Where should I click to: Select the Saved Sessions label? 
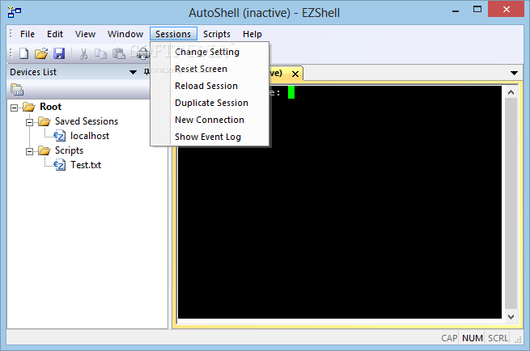click(87, 121)
